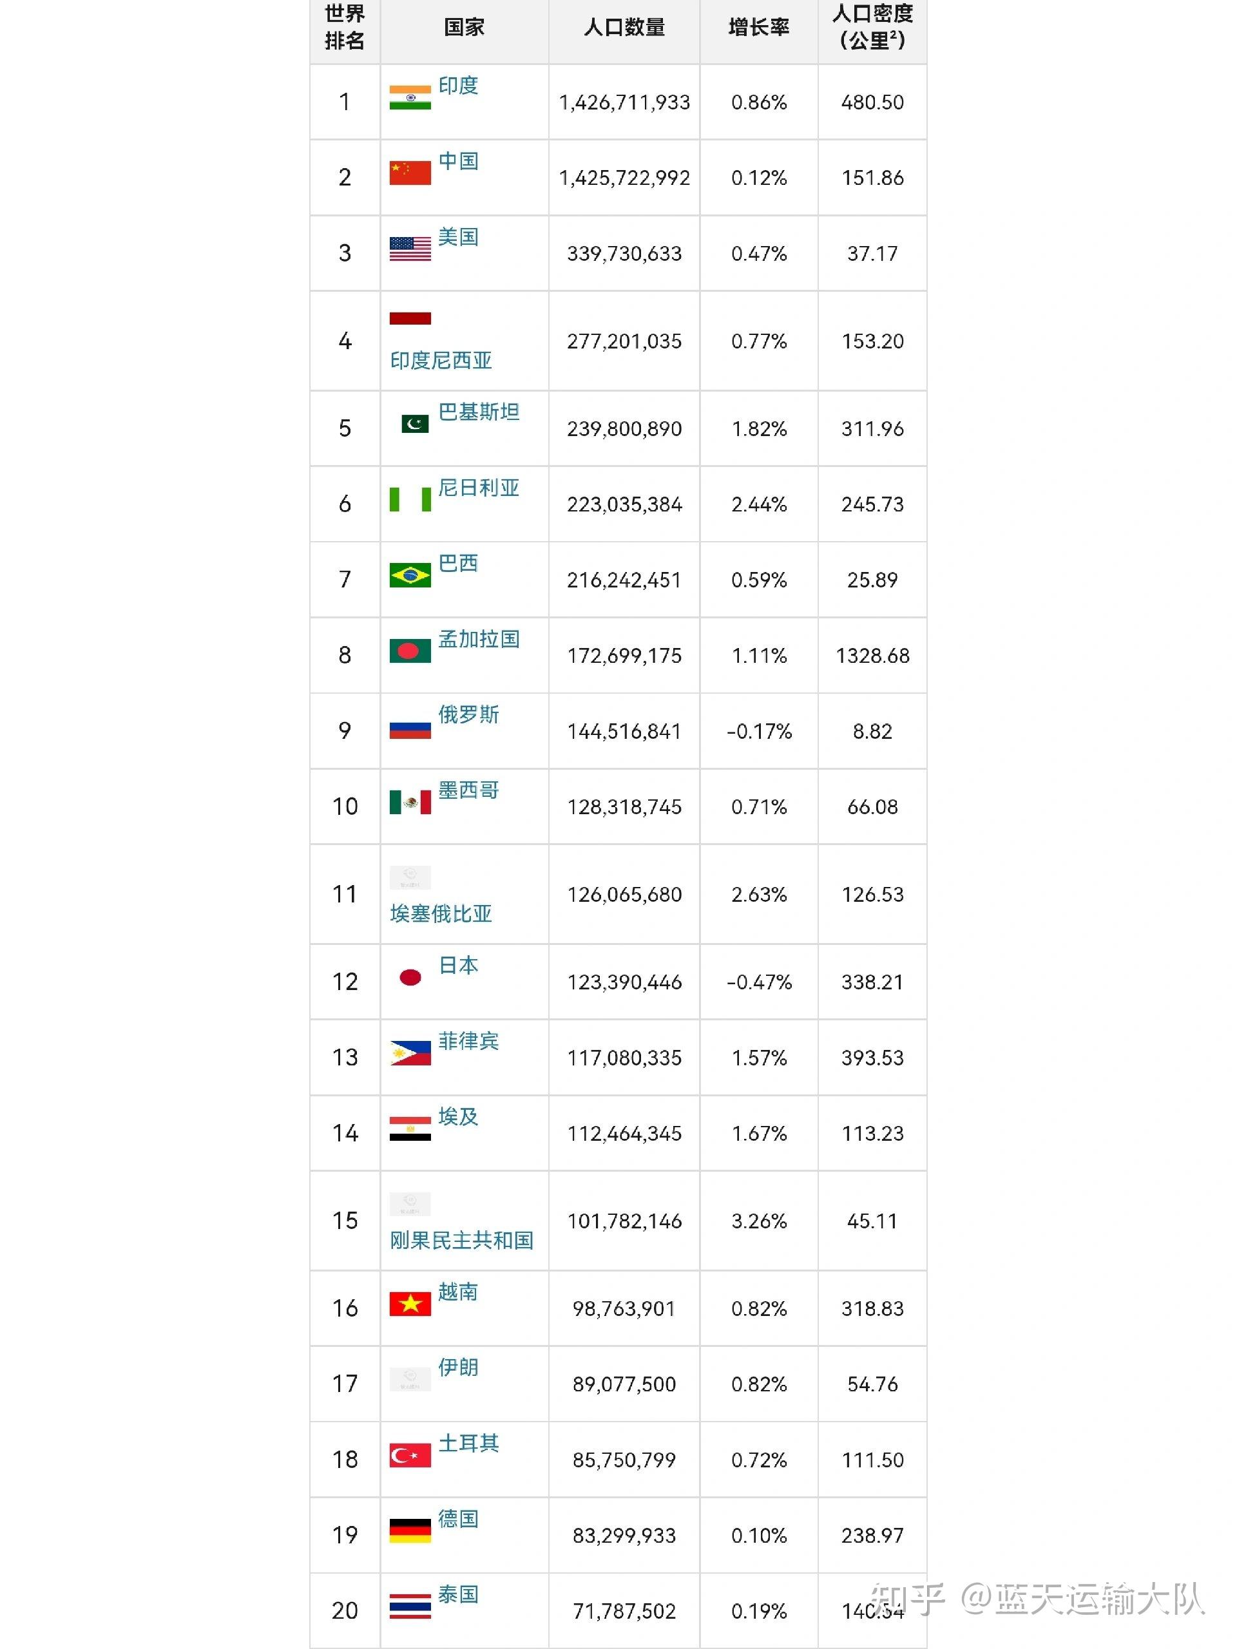This screenshot has height=1649, width=1237.
Task: Click the 人口数量 column header
Action: coord(624,28)
